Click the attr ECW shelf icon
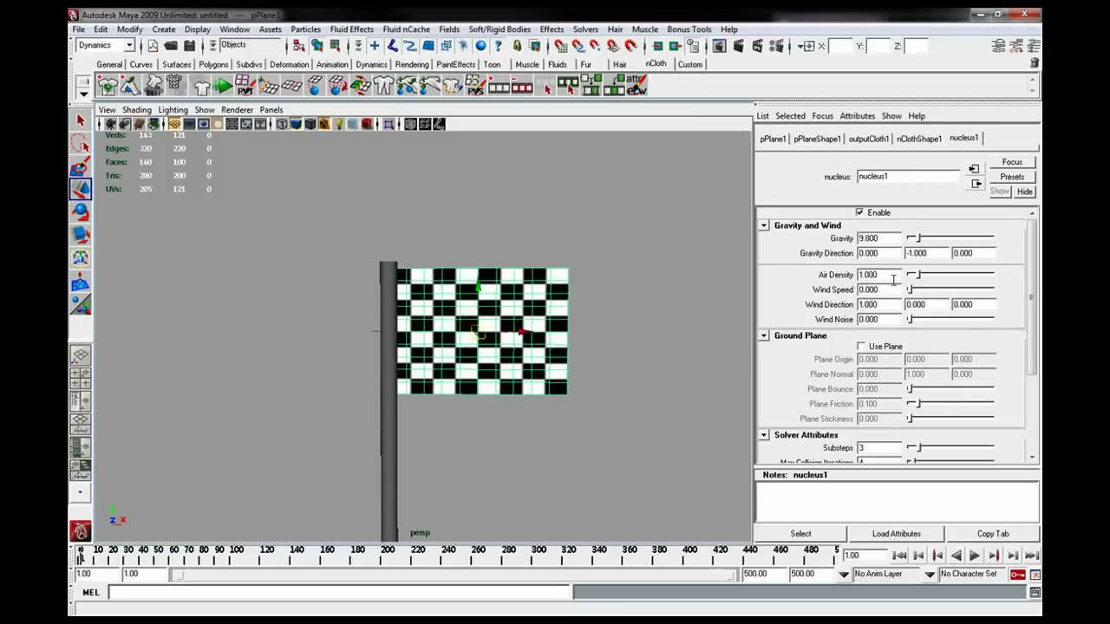This screenshot has height=624, width=1110. (x=637, y=85)
